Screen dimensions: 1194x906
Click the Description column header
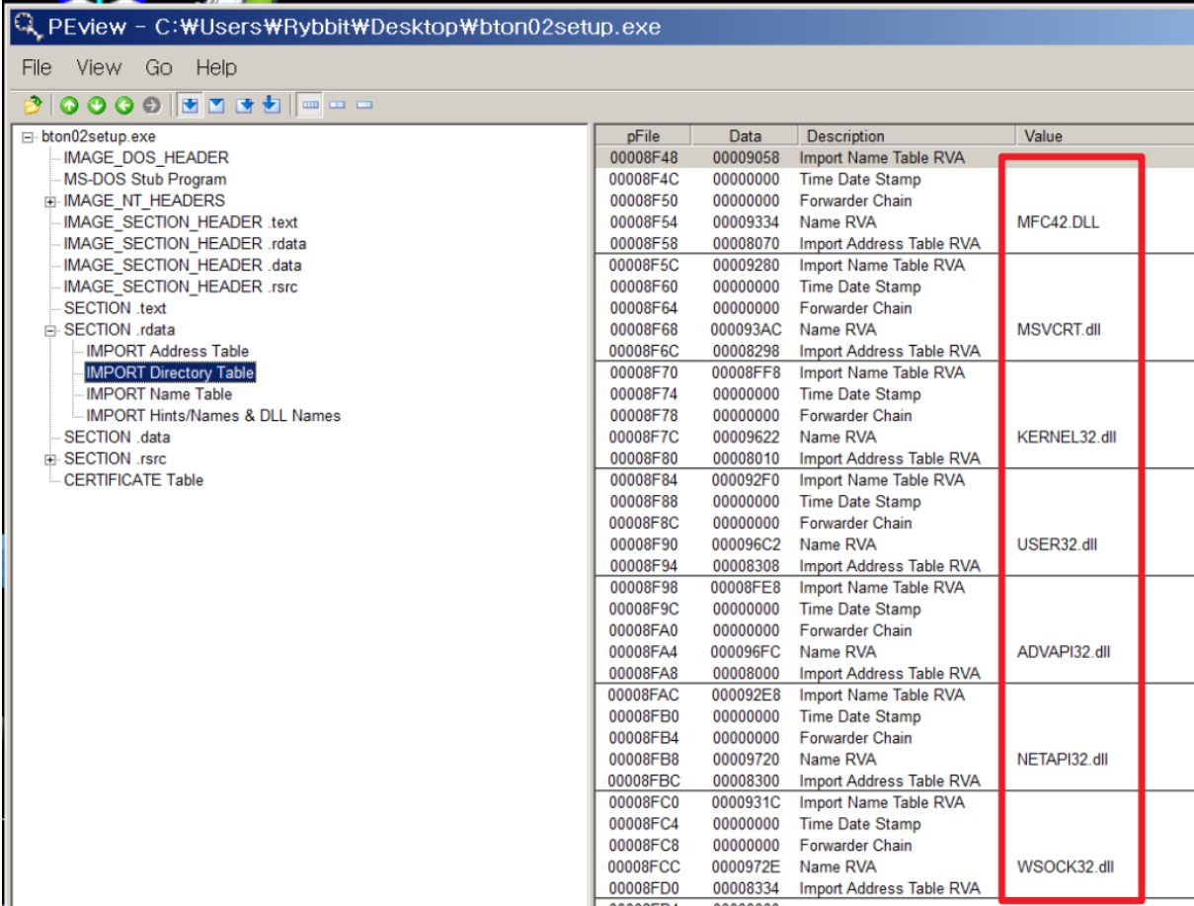click(906, 136)
